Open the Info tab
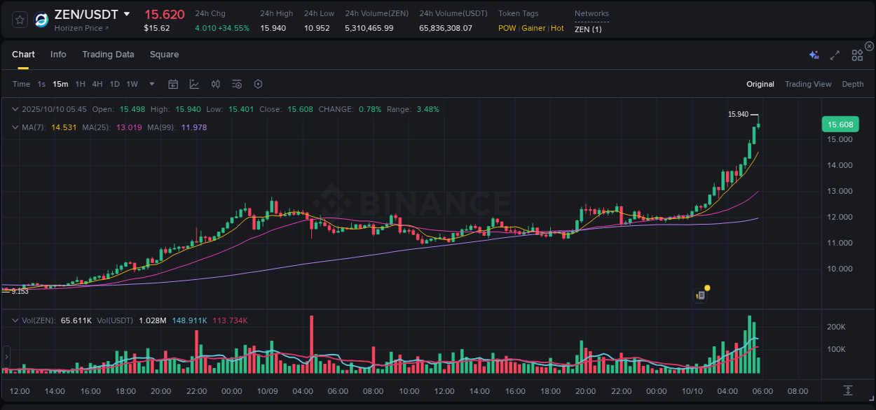The height and width of the screenshot is (410, 876). pos(58,55)
